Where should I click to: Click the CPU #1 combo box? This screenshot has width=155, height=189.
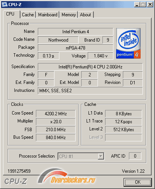(x=81, y=156)
